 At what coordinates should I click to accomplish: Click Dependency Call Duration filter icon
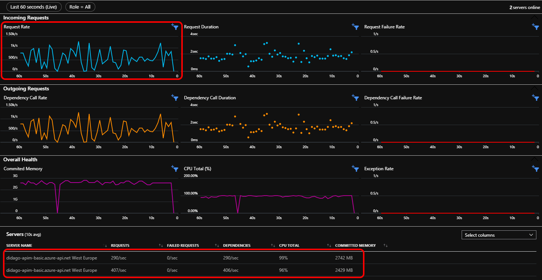click(x=355, y=97)
